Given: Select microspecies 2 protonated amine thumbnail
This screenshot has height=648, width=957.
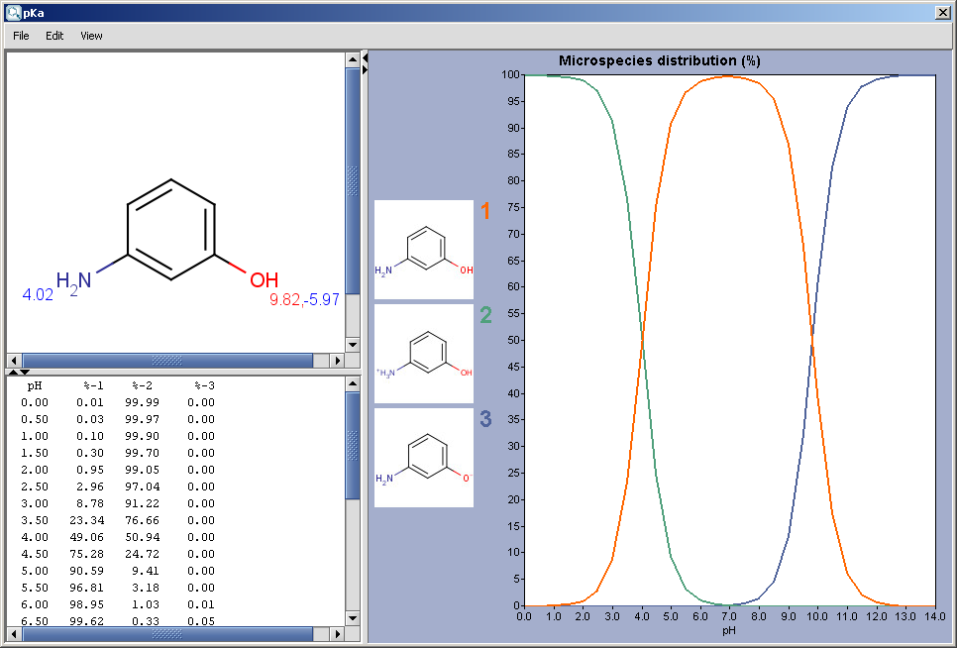Looking at the screenshot, I should [x=423, y=354].
